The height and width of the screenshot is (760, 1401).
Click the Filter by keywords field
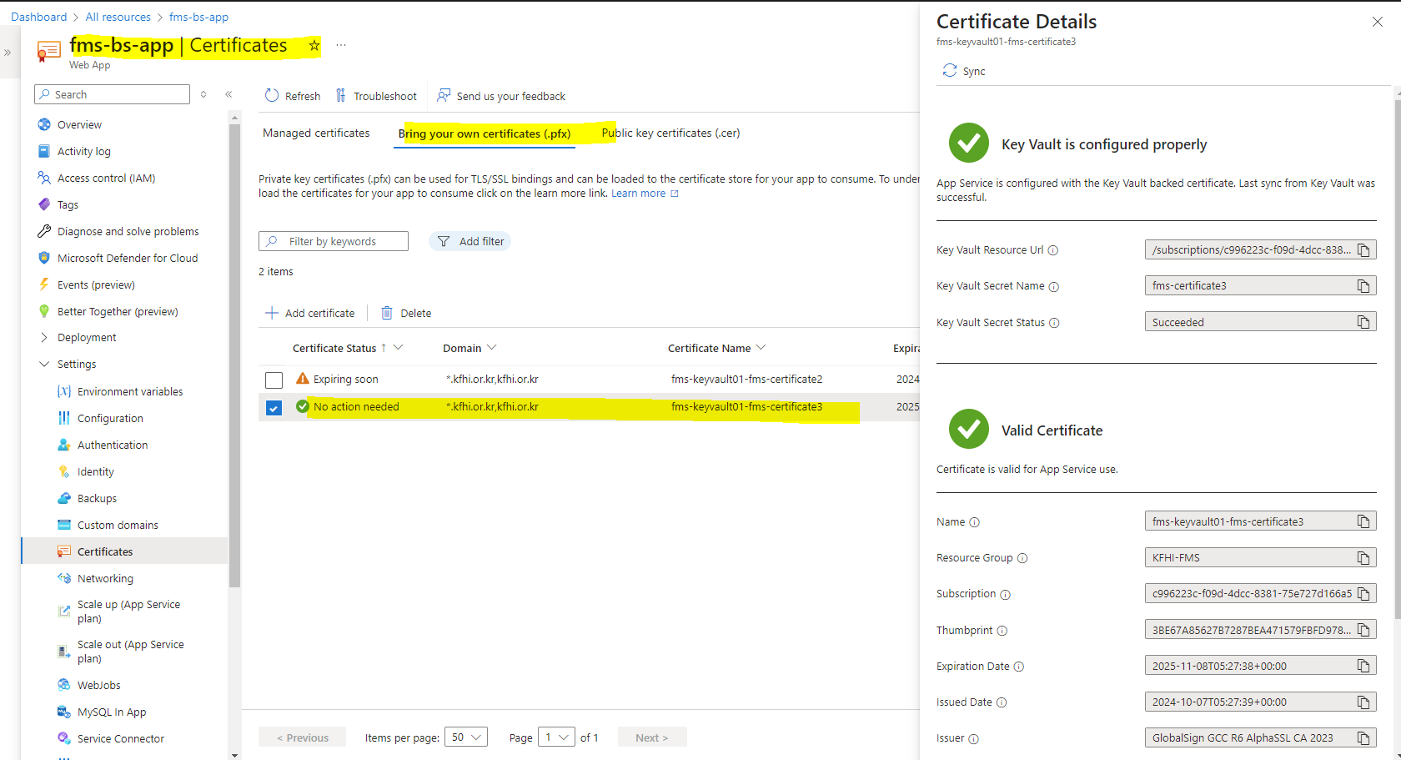click(334, 241)
